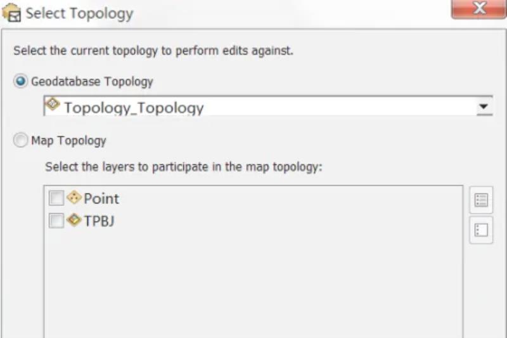Click empty area in the layers list box
This screenshot has height=338, width=507.
coord(253,285)
